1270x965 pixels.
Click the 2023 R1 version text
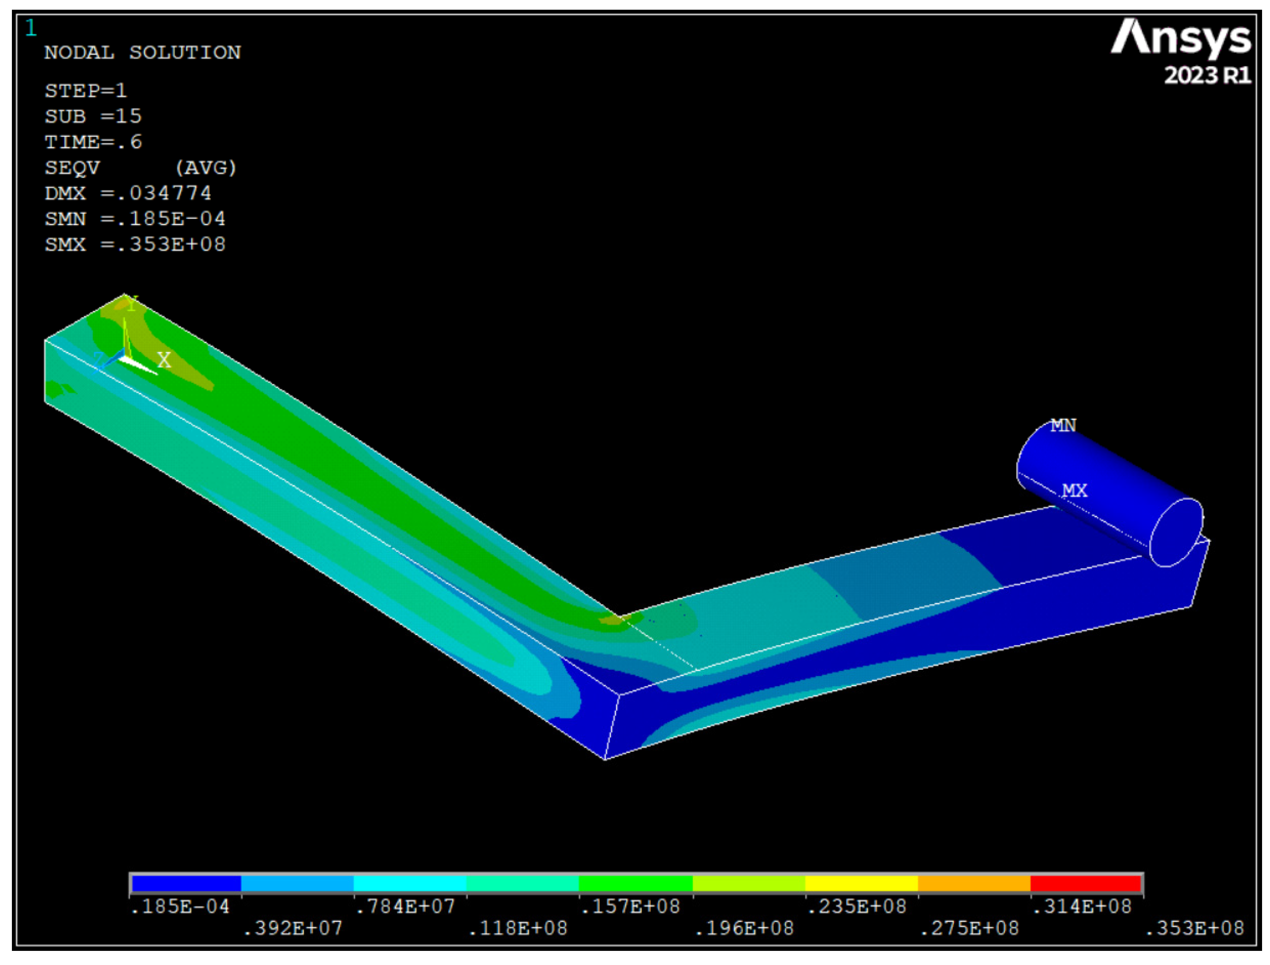pos(1207,75)
